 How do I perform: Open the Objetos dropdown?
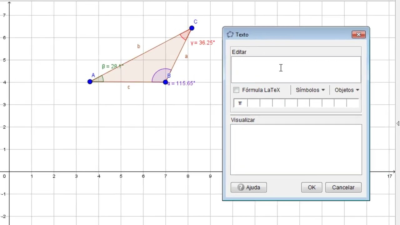tap(347, 90)
